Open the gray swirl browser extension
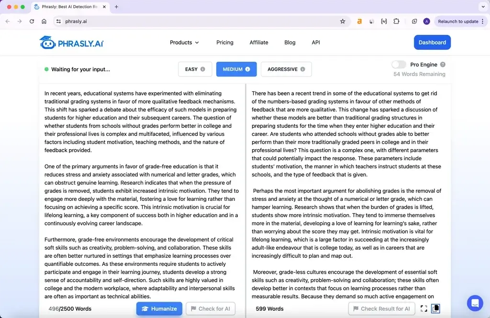This screenshot has width=490, height=318. (371, 21)
